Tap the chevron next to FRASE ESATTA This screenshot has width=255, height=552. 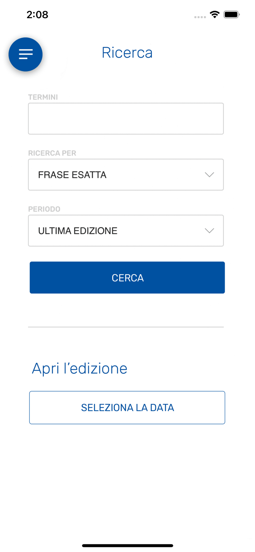[209, 174]
